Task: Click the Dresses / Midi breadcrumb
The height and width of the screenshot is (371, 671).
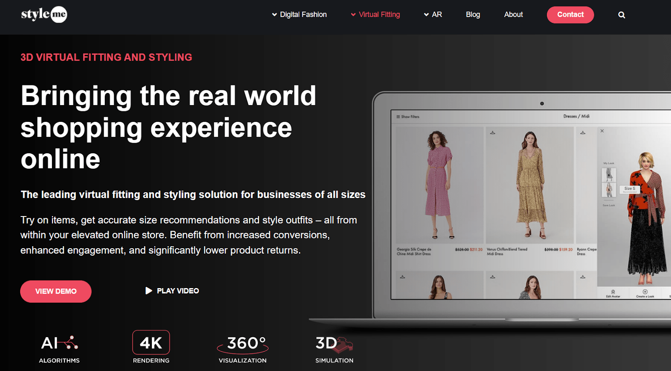Action: click(x=576, y=116)
